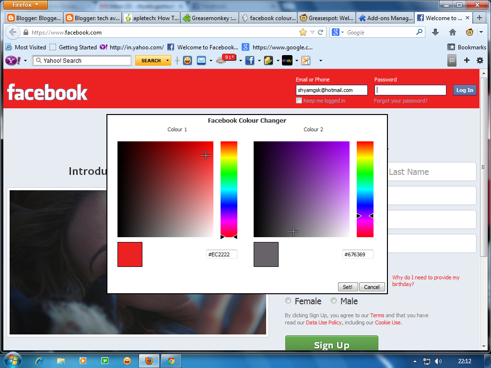Show hidden tray icons arrow
491x368 pixels.
tap(415, 361)
